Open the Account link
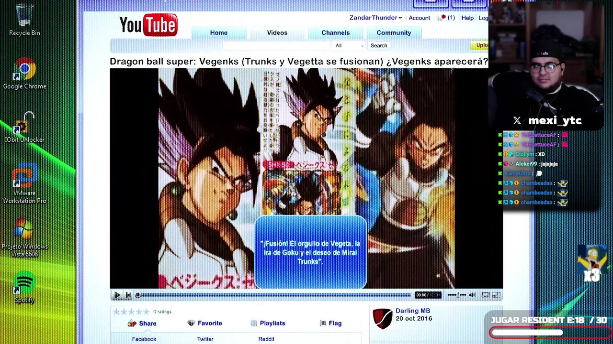Viewport: 613px width, 344px height. (420, 18)
